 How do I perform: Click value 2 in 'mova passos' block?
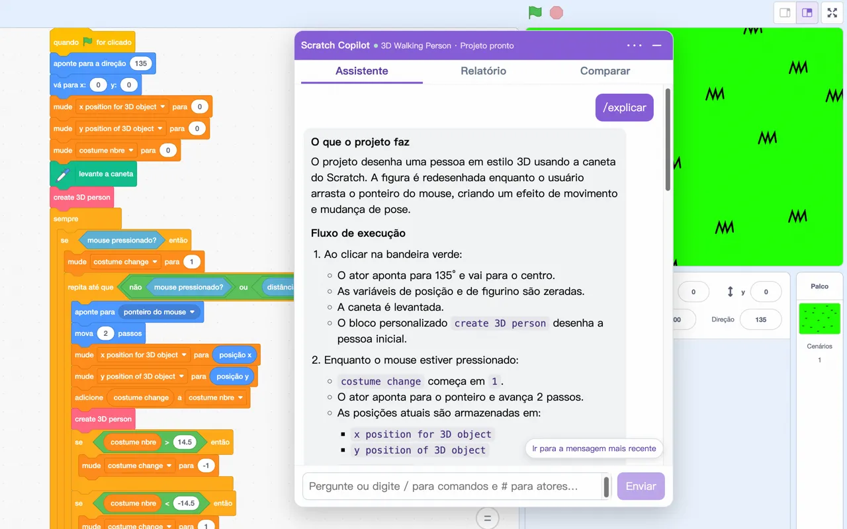click(105, 333)
